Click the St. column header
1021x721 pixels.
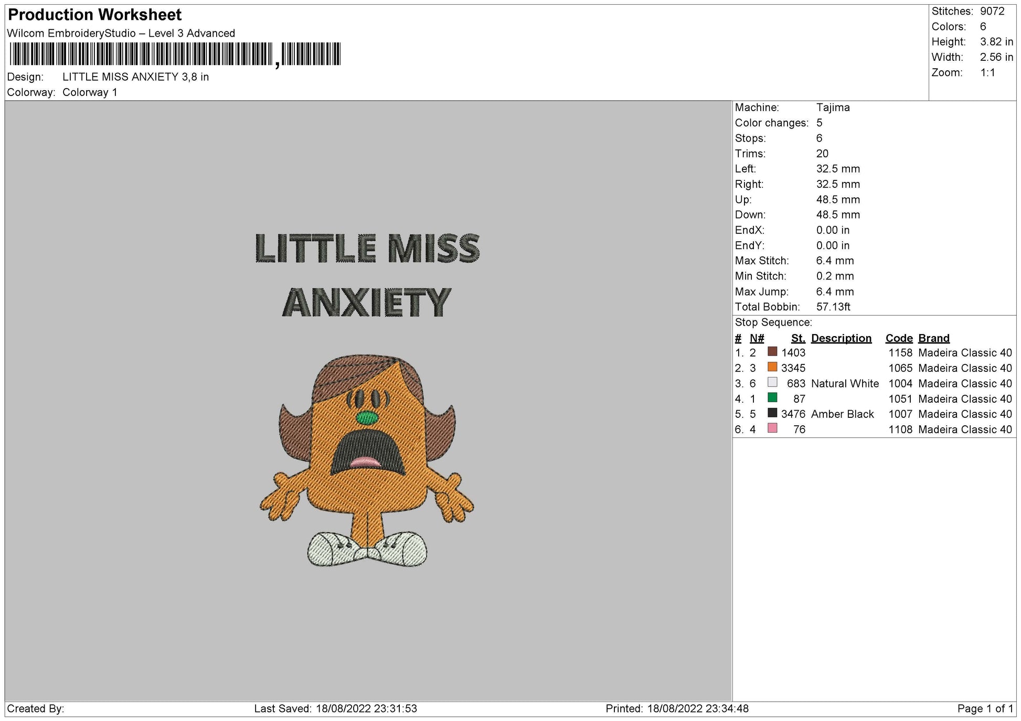pyautogui.click(x=797, y=338)
